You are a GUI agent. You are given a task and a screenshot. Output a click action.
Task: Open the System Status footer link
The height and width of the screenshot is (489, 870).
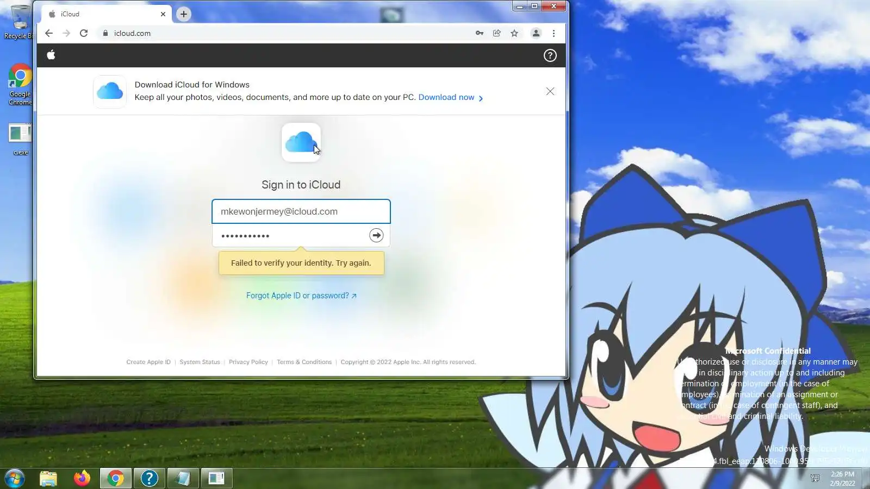point(200,362)
